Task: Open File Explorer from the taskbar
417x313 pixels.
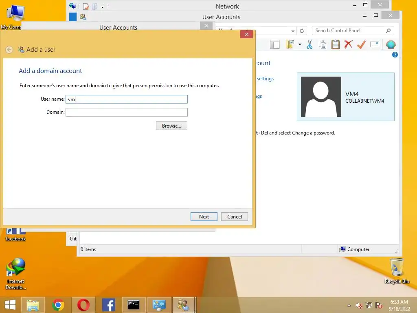Action: 33,305
